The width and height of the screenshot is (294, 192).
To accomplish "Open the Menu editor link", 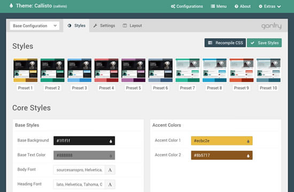I will [219, 6].
